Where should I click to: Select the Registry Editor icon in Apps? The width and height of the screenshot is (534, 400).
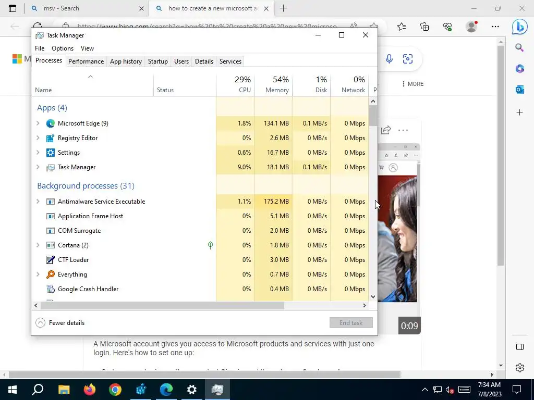pyautogui.click(x=51, y=138)
